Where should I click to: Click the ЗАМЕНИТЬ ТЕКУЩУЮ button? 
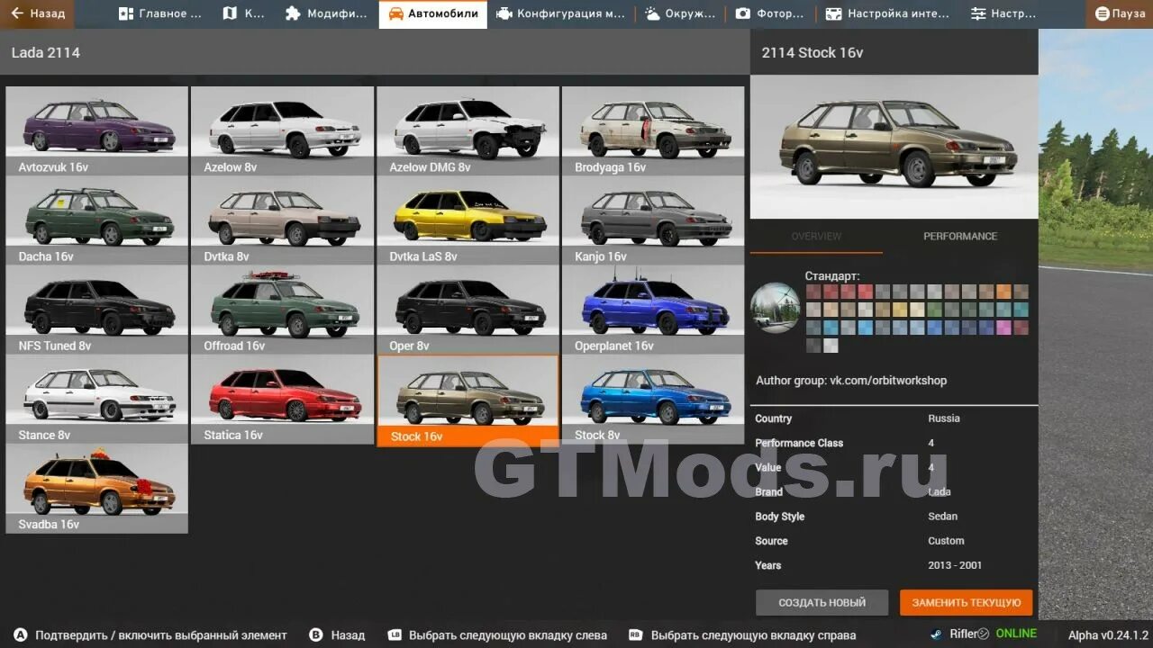pos(966,602)
